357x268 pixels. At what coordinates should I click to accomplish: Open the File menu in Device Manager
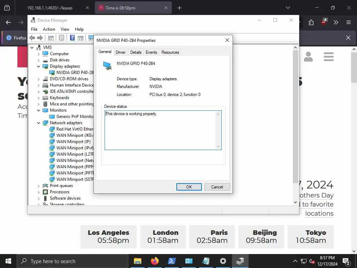tap(34, 29)
